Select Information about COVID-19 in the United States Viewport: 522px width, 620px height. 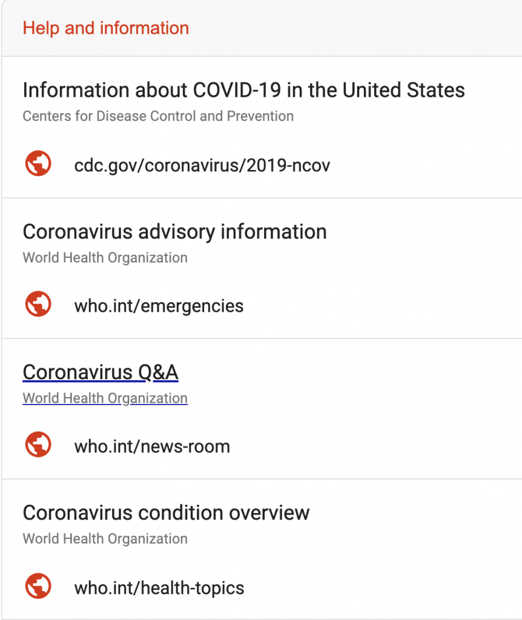click(x=243, y=90)
